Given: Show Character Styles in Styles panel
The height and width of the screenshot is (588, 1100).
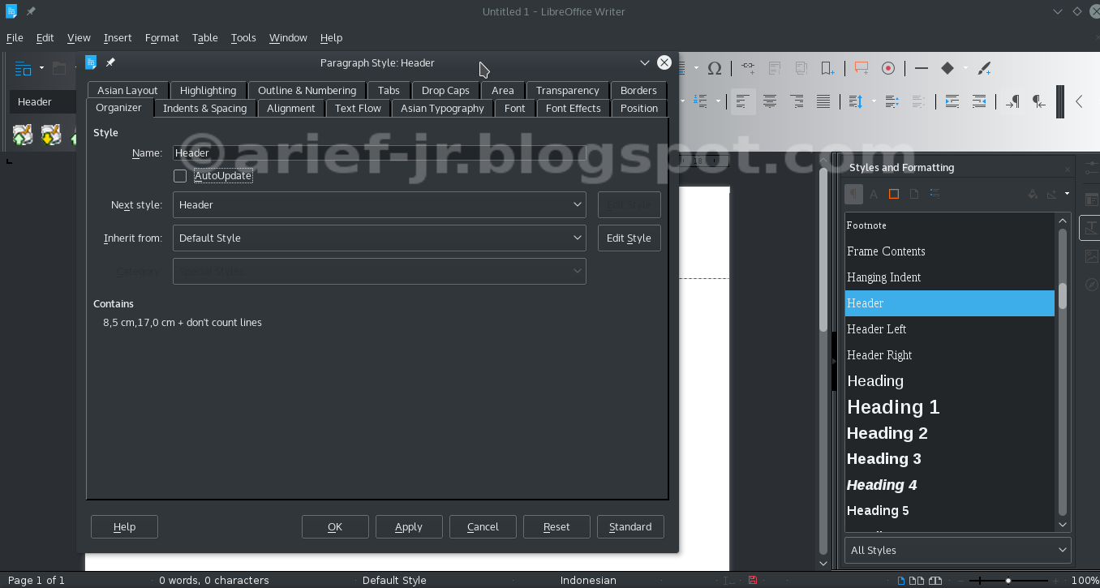Looking at the screenshot, I should click(874, 194).
